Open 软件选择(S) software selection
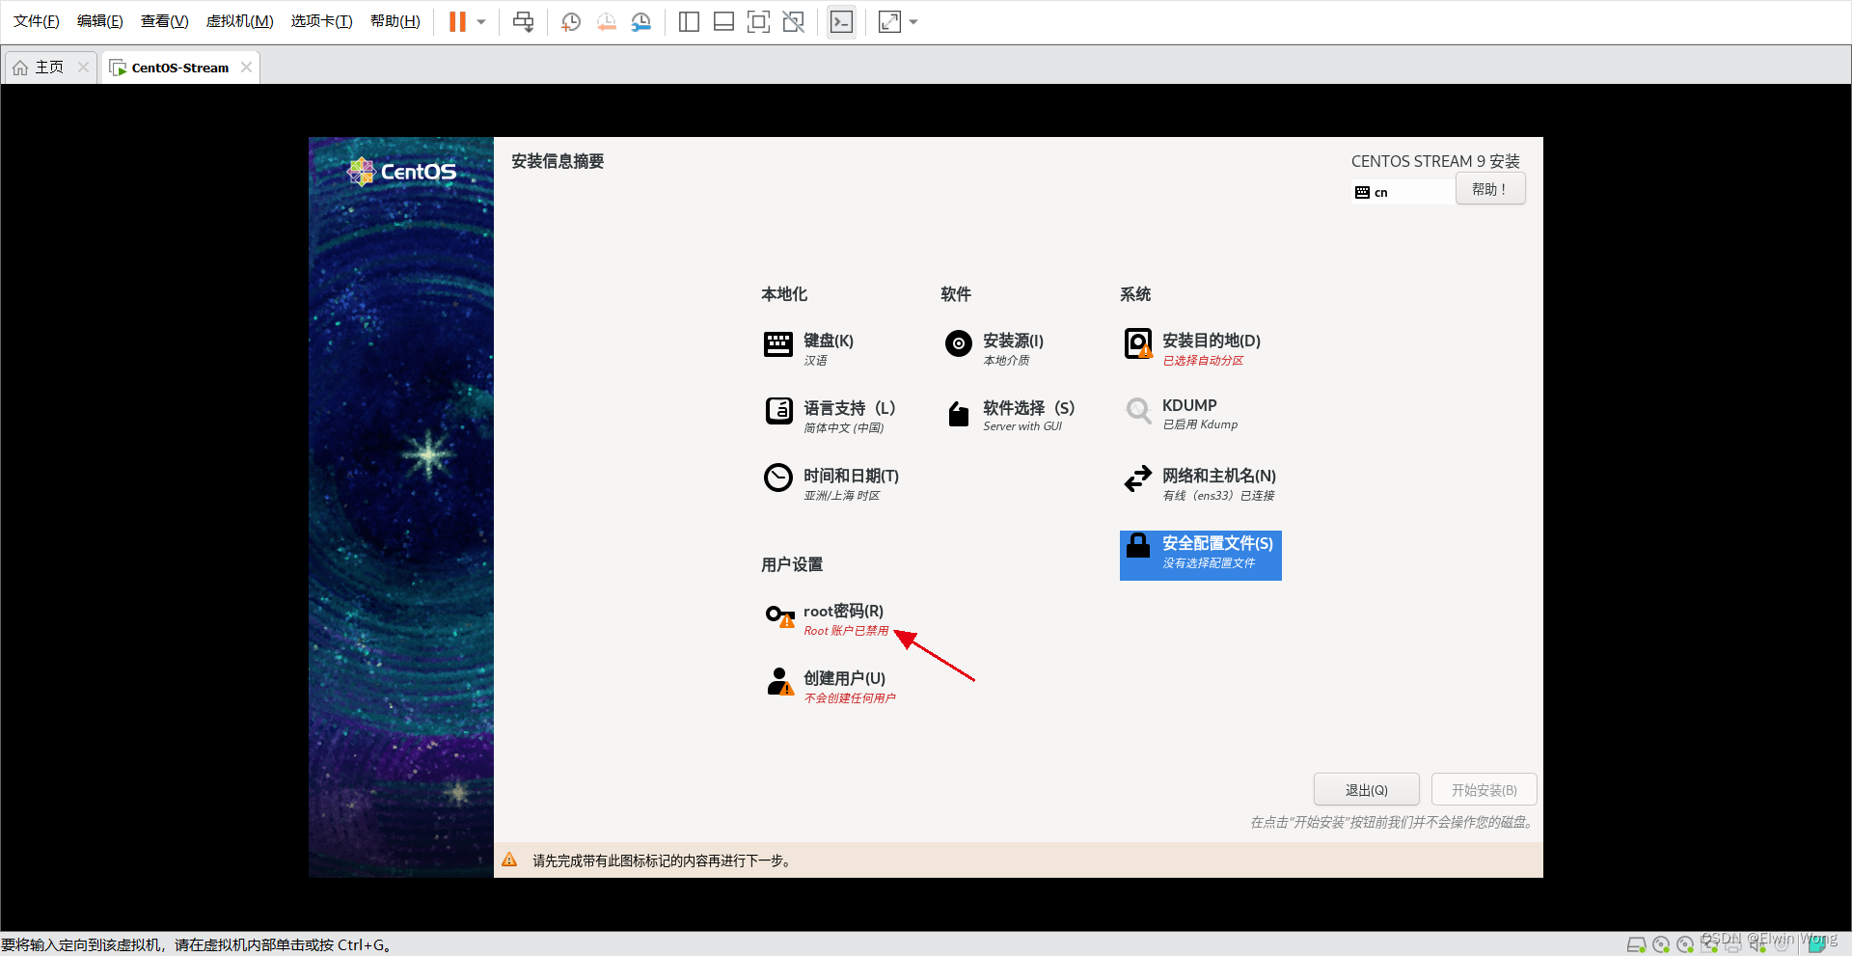The width and height of the screenshot is (1852, 956). coord(1009,416)
